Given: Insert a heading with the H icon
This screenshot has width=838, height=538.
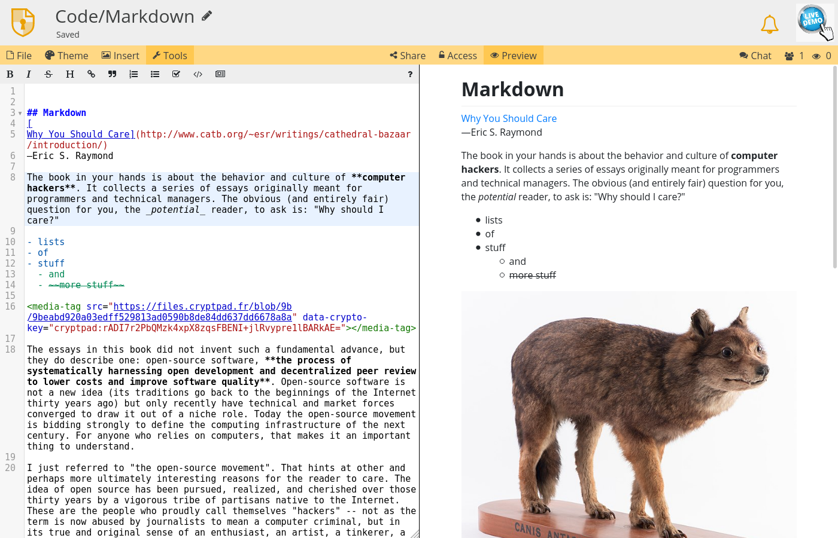Looking at the screenshot, I should 69,74.
